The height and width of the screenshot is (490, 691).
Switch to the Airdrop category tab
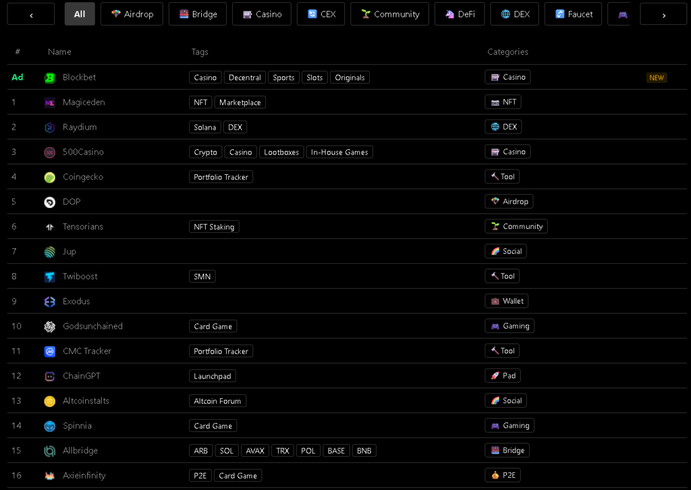click(132, 14)
